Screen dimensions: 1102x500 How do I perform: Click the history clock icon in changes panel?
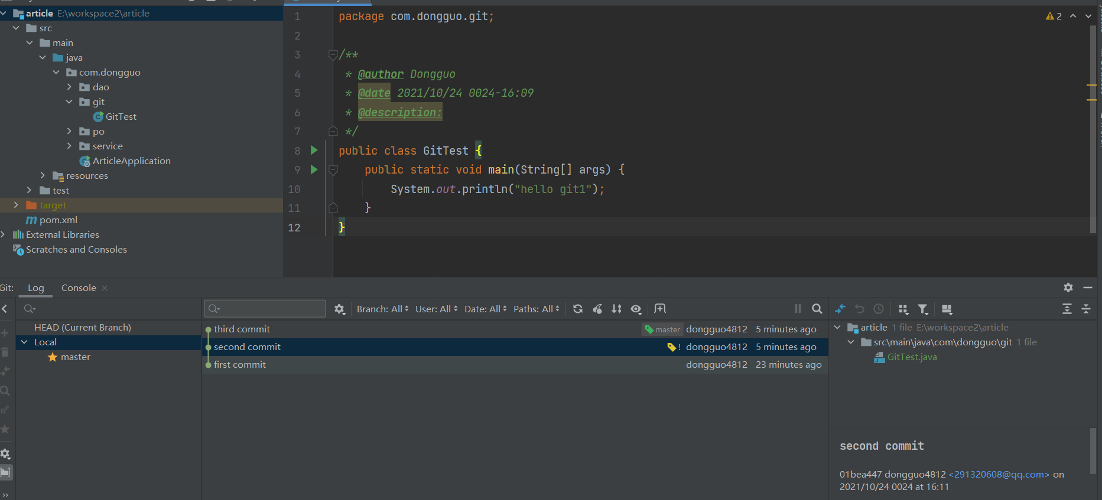[879, 309]
